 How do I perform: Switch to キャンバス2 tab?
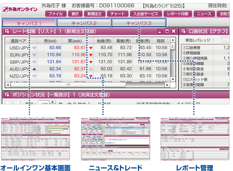pos(84,23)
